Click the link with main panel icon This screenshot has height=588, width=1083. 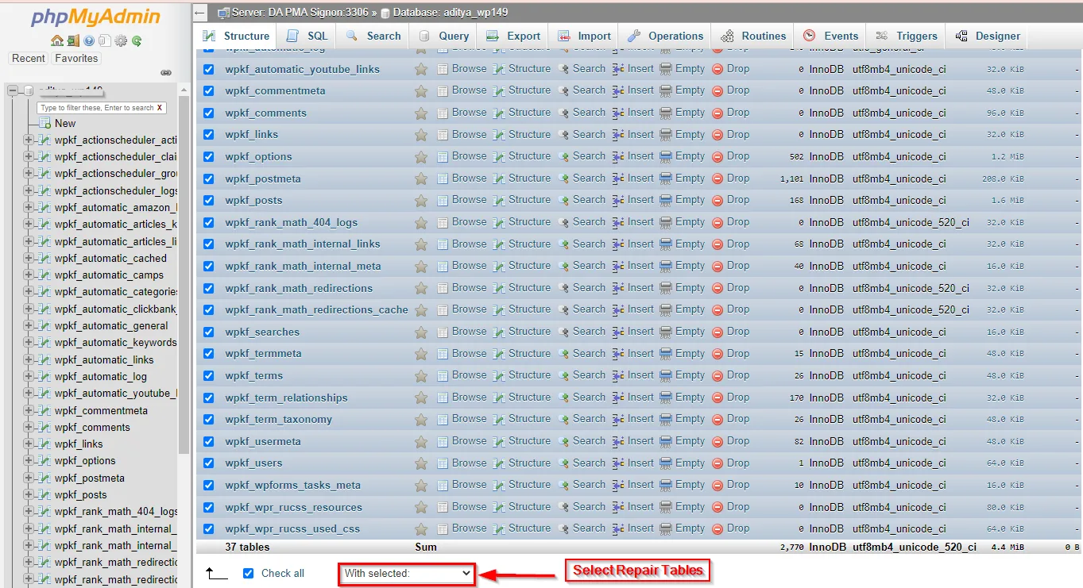[166, 72]
